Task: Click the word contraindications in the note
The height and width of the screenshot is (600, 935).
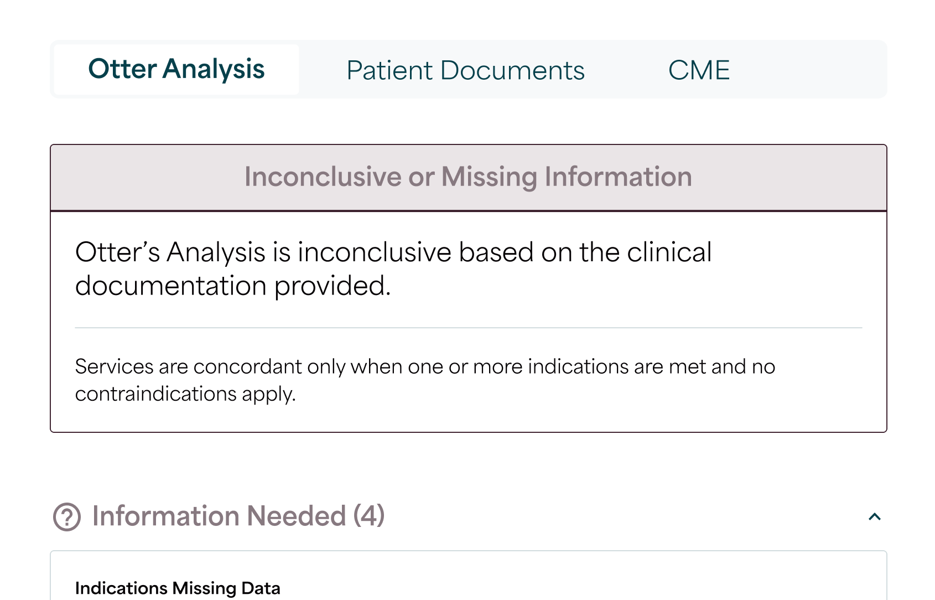Action: coord(156,394)
